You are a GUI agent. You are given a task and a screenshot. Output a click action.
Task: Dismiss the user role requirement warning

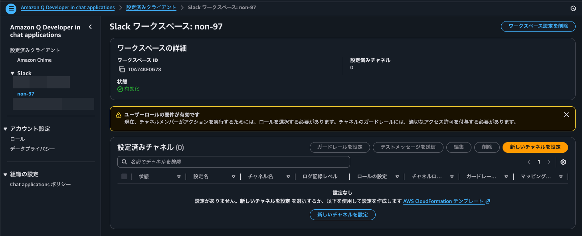[566, 114]
